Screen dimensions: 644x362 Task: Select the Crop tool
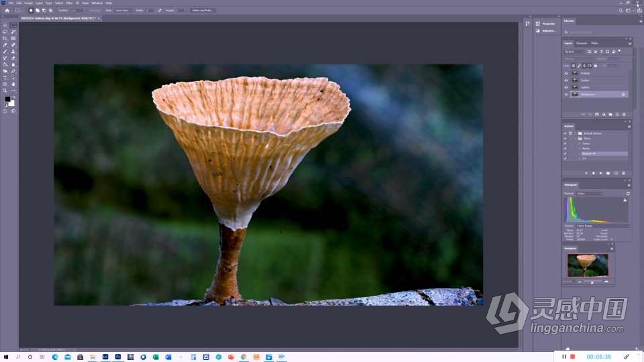click(5, 39)
